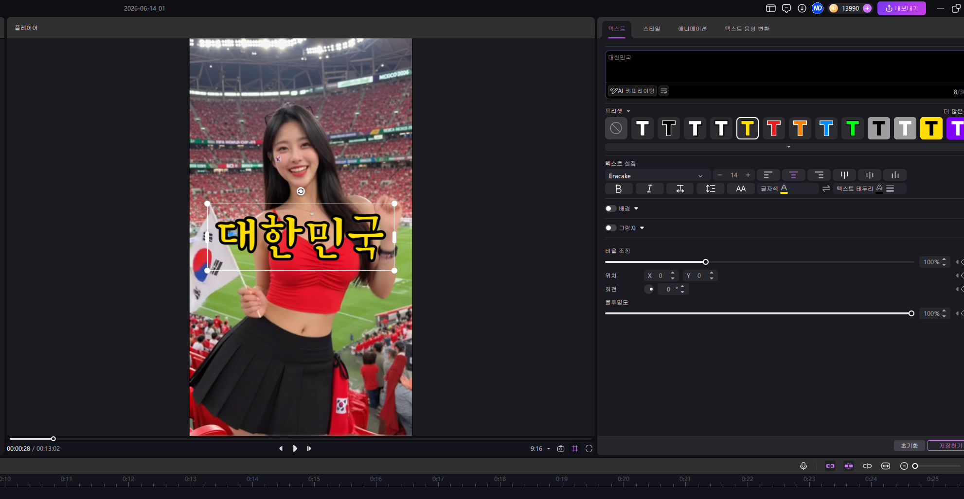Switch to the 텍스트 tab
The height and width of the screenshot is (499, 964).
617,29
